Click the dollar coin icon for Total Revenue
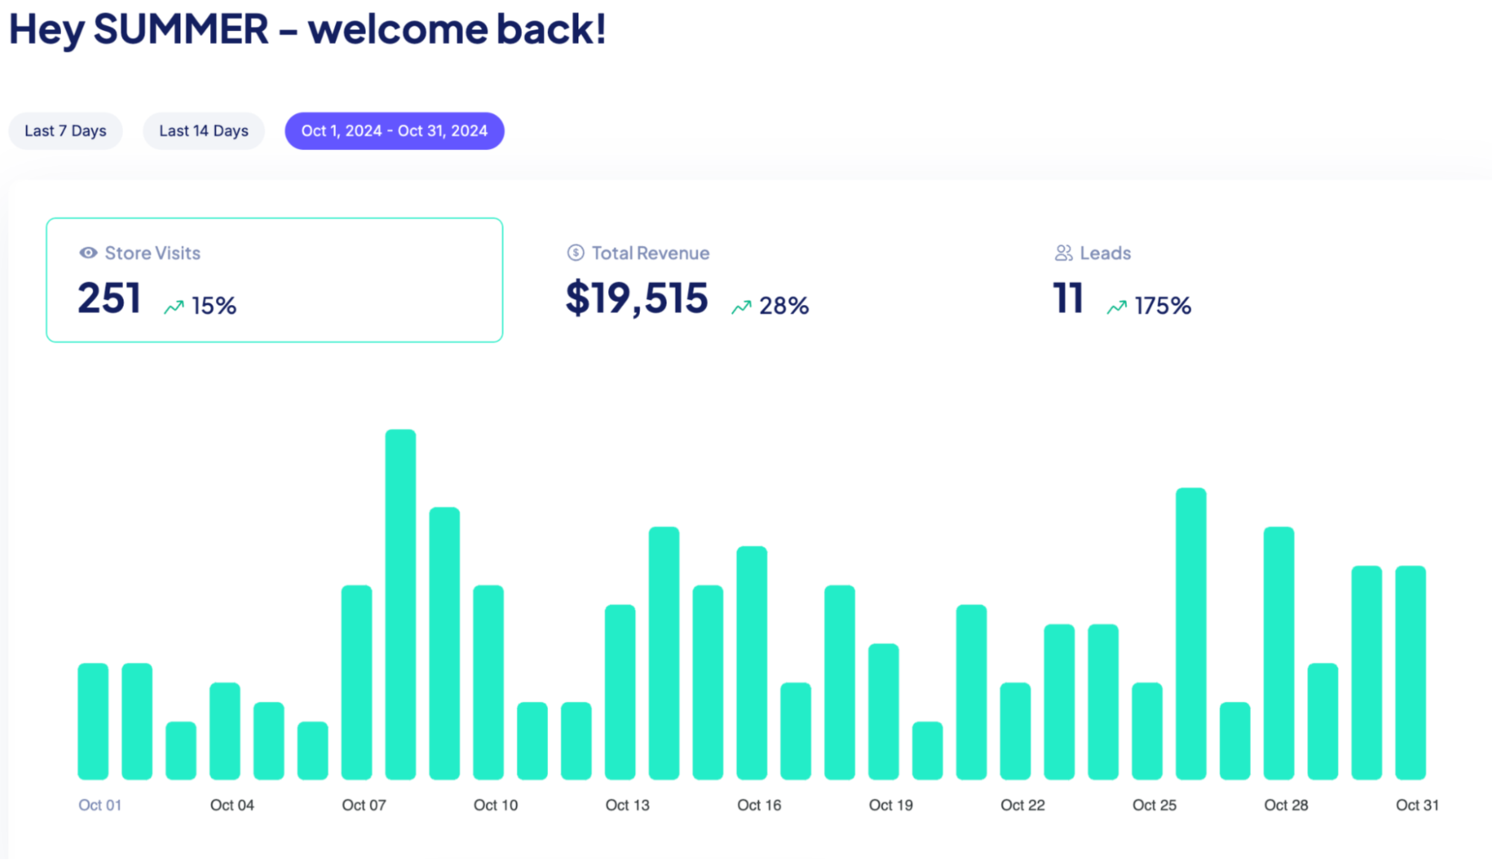The height and width of the screenshot is (860, 1493). point(575,253)
